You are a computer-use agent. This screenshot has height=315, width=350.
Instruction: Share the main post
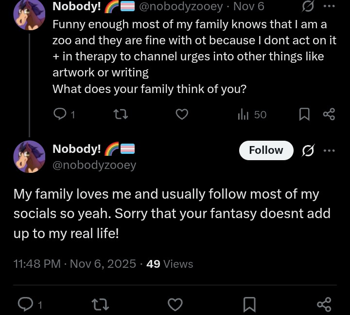point(324,305)
